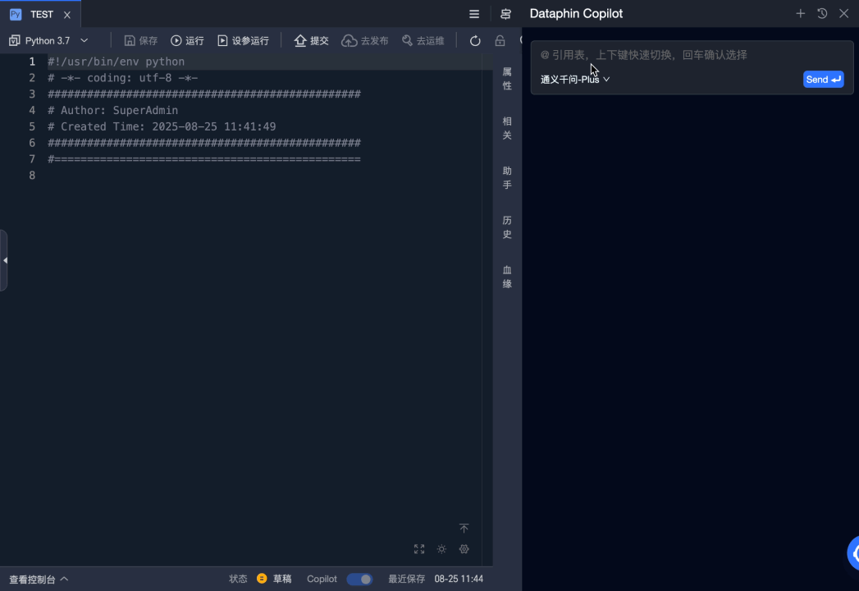Click 设参运行 to run with parameters
The width and height of the screenshot is (859, 591).
243,40
